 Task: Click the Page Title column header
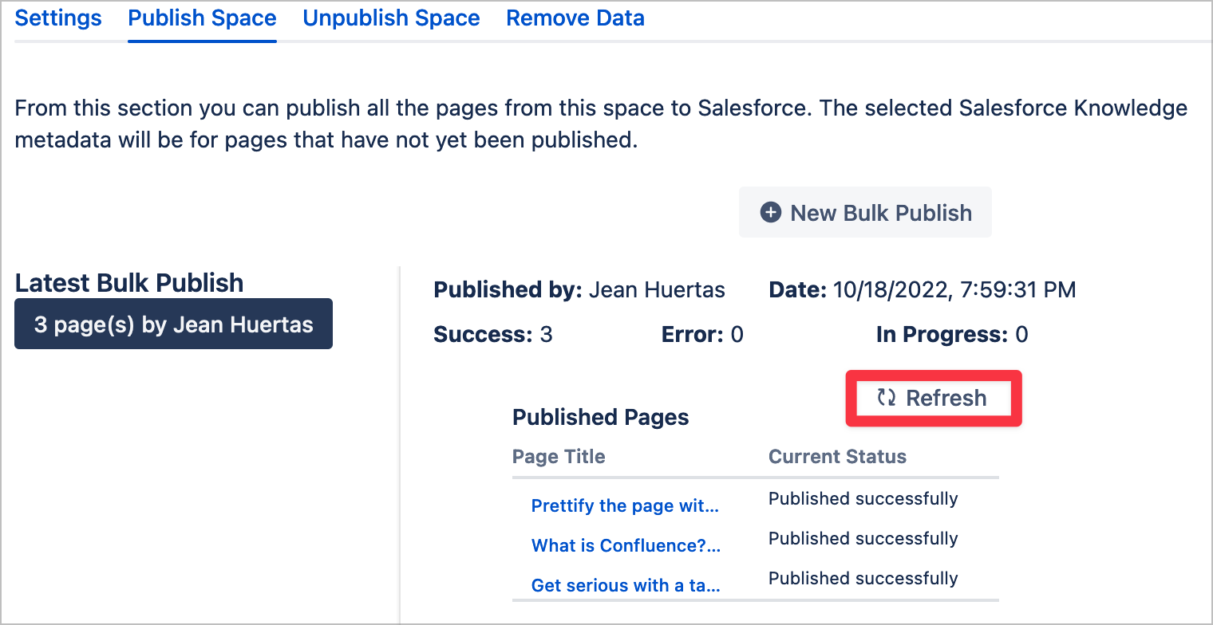click(559, 457)
